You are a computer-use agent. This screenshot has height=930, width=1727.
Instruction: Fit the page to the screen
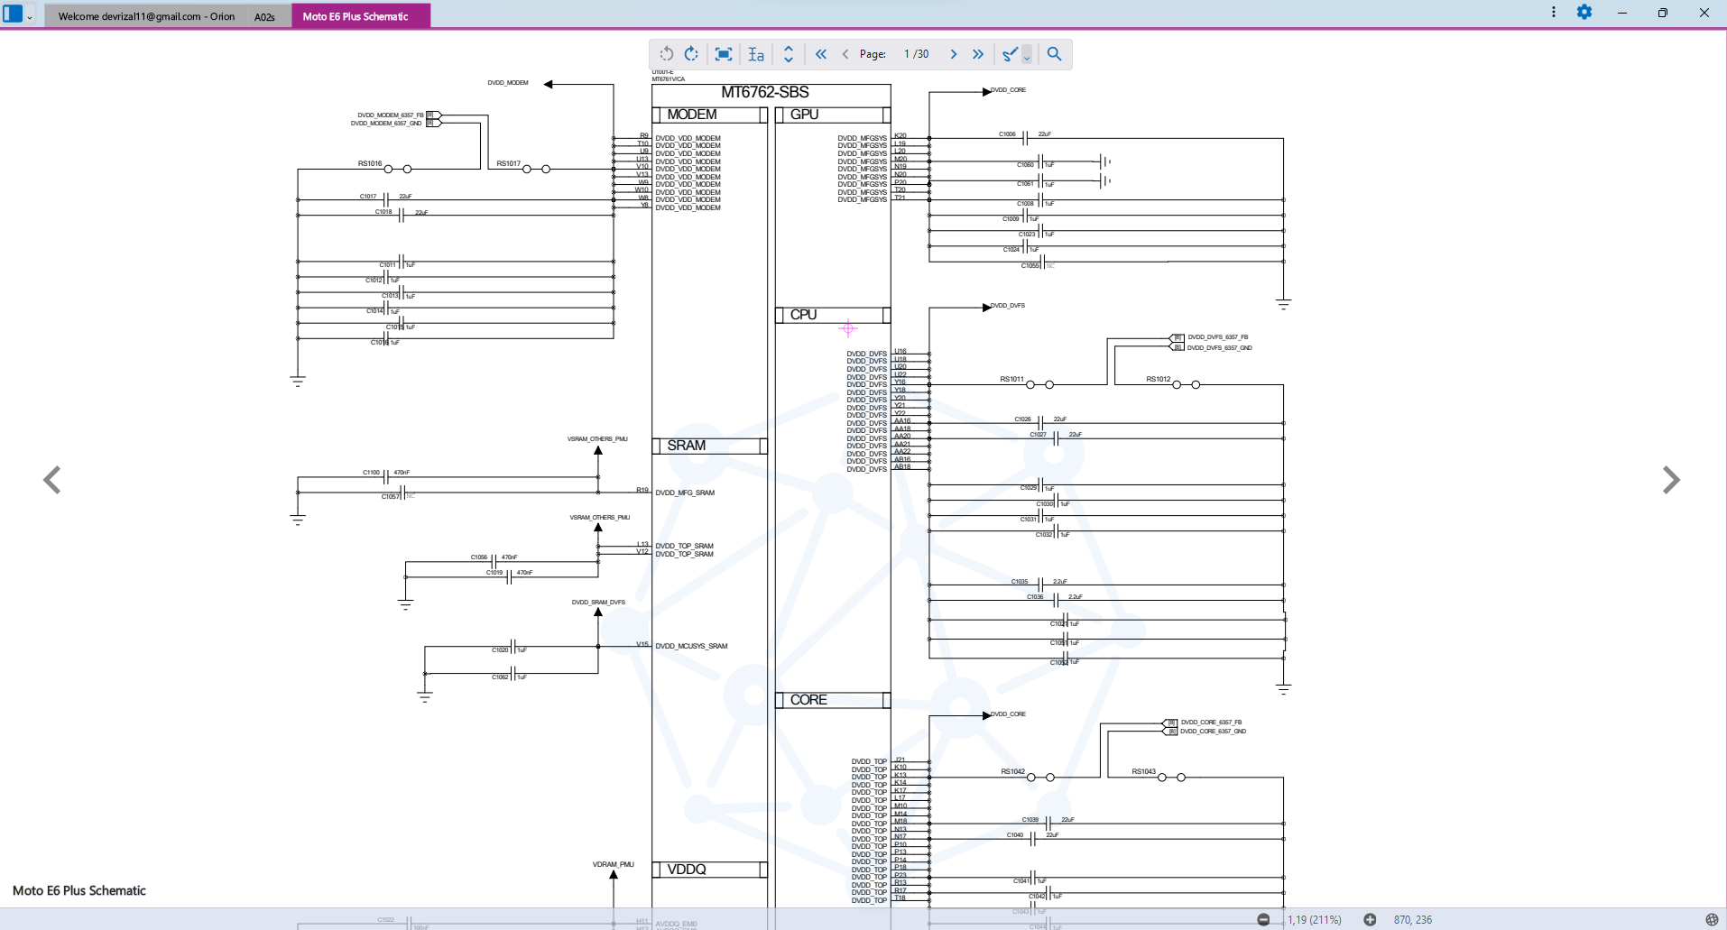click(723, 54)
